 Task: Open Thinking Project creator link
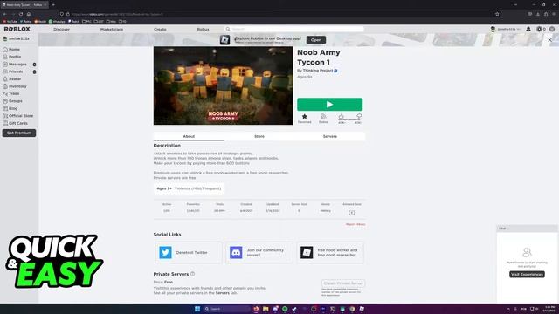point(318,71)
